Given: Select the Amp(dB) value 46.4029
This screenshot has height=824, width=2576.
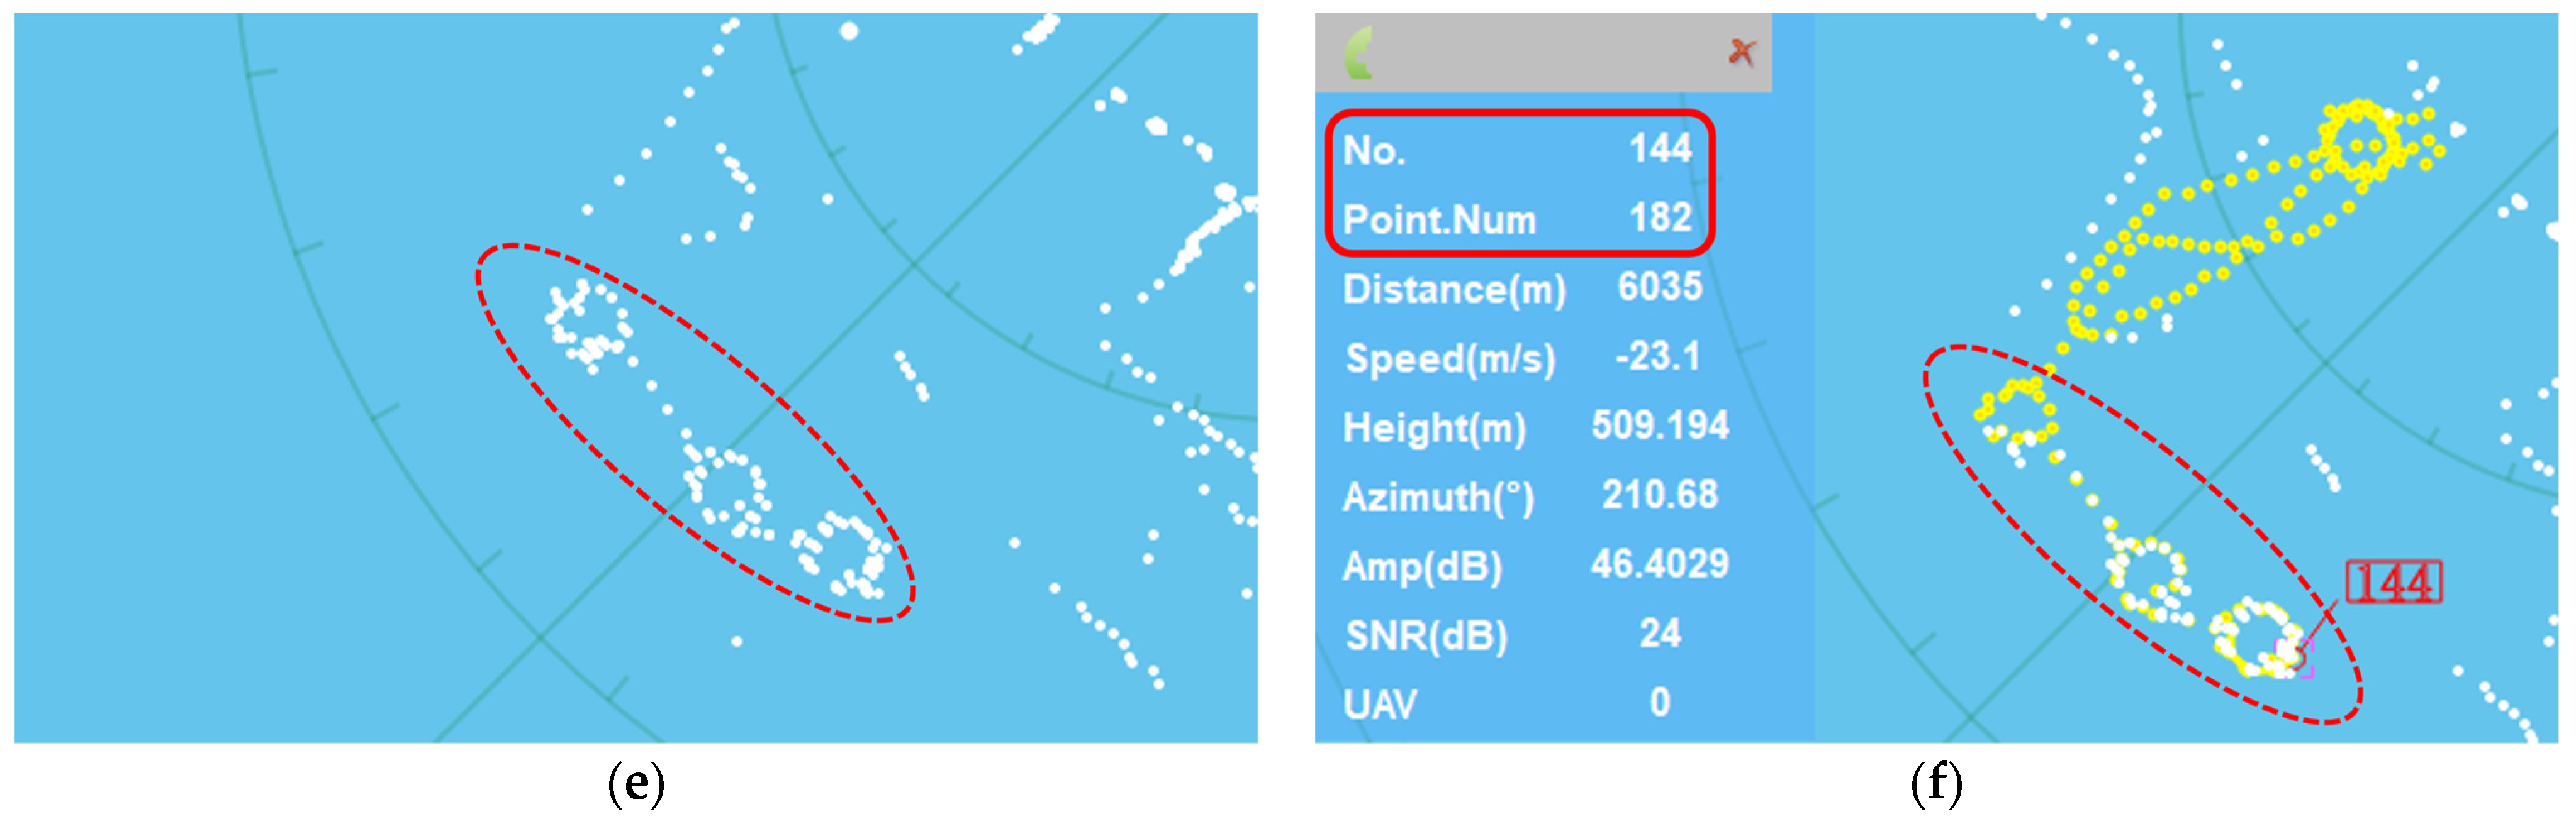Looking at the screenshot, I should pyautogui.click(x=1660, y=564).
